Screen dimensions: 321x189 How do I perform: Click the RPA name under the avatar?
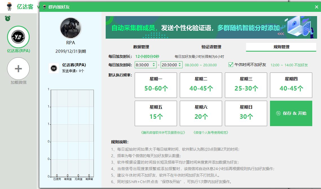point(71,43)
